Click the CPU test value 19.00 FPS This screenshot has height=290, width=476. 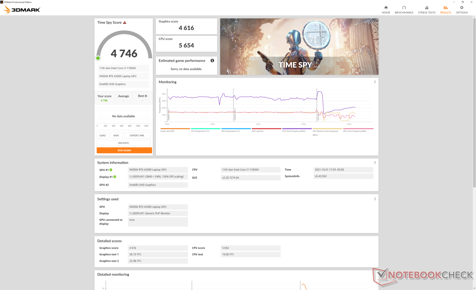(x=251, y=254)
